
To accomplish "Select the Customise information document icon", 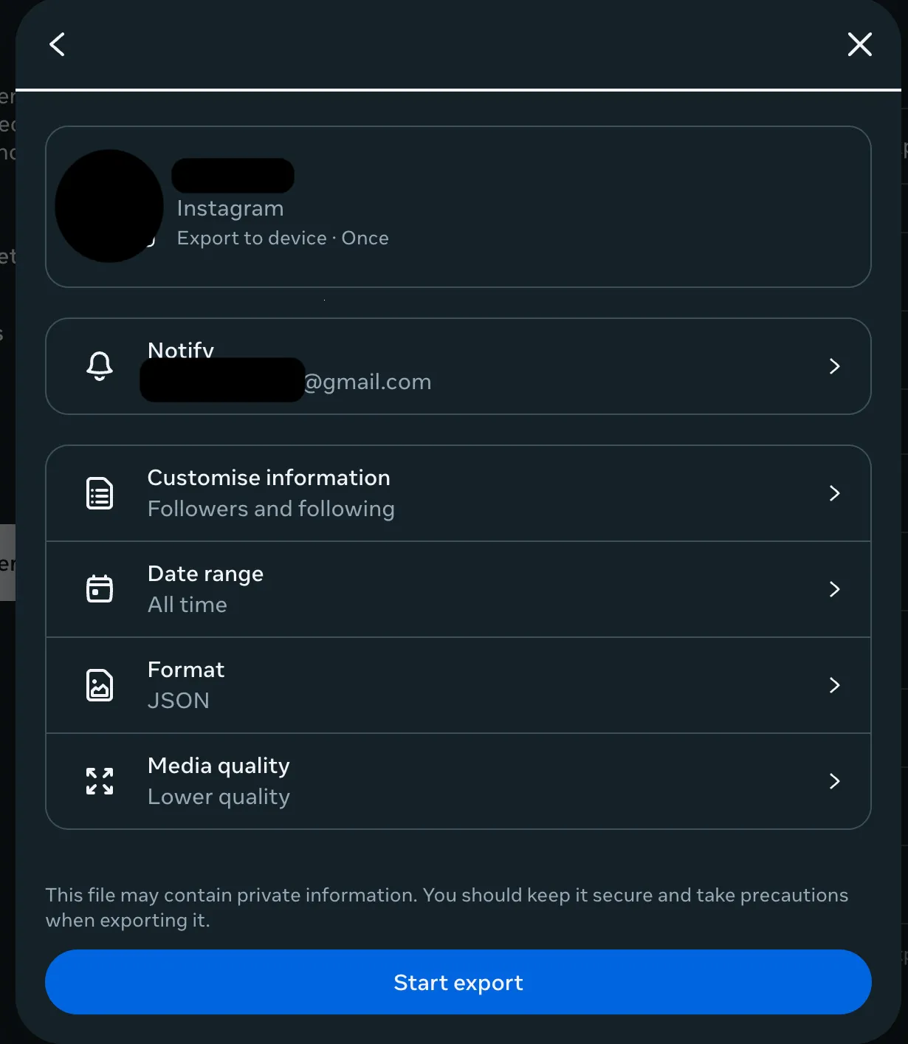I will (x=99, y=492).
